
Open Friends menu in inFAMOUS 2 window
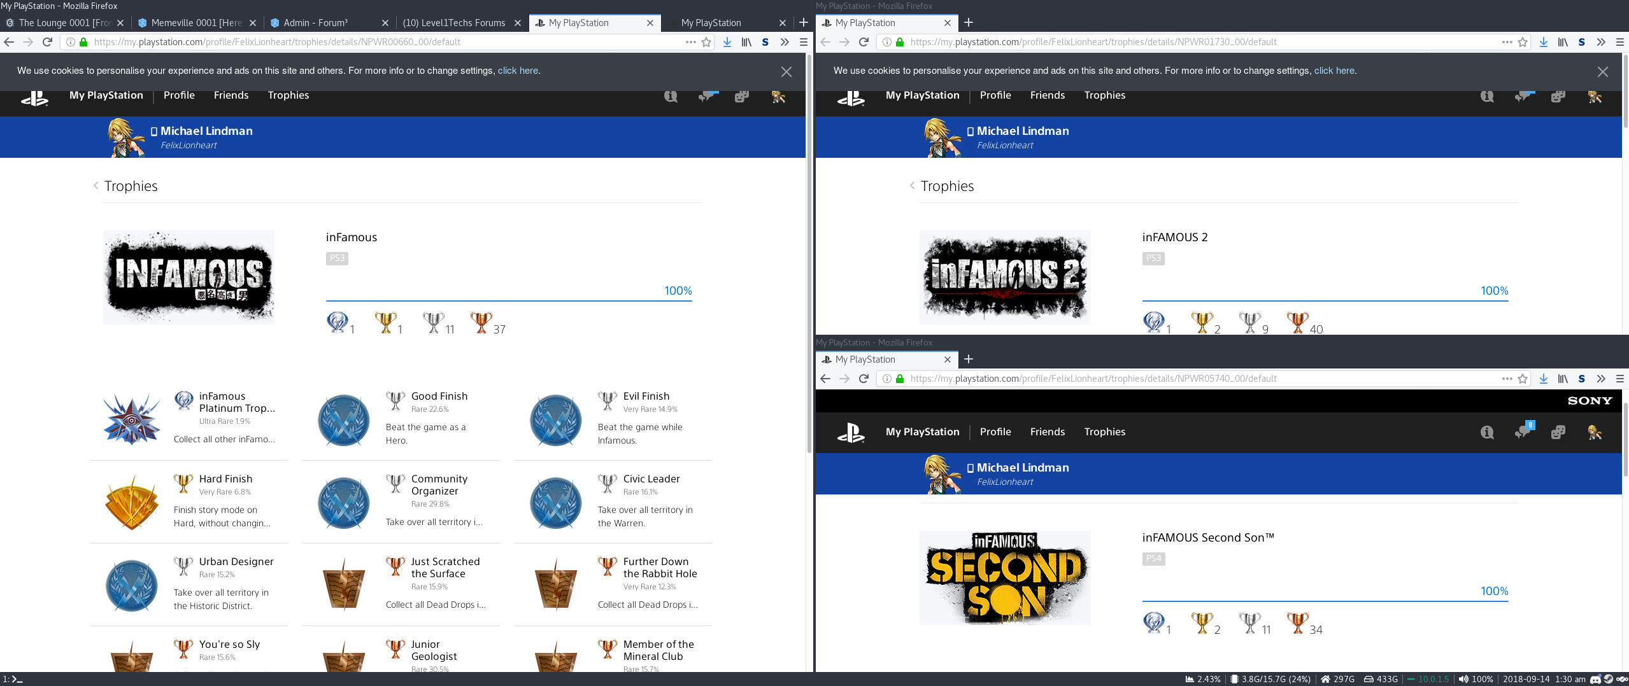click(x=1048, y=95)
